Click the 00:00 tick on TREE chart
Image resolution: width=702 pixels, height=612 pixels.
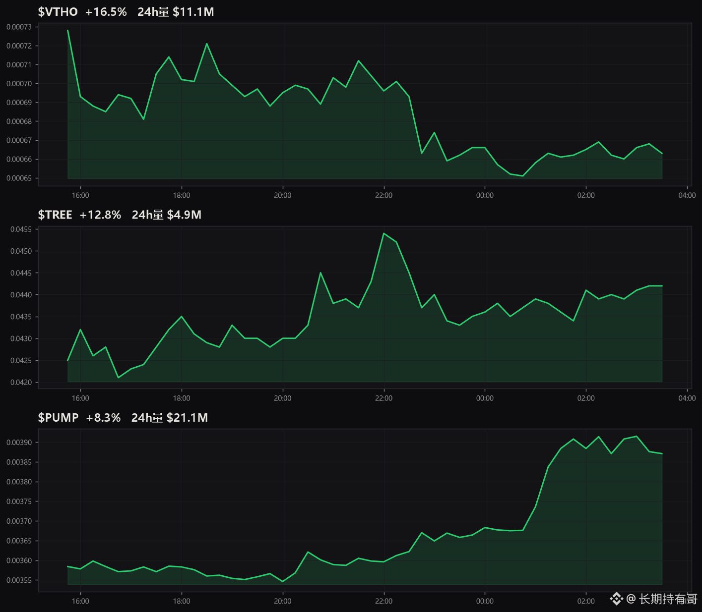pyautogui.click(x=485, y=398)
